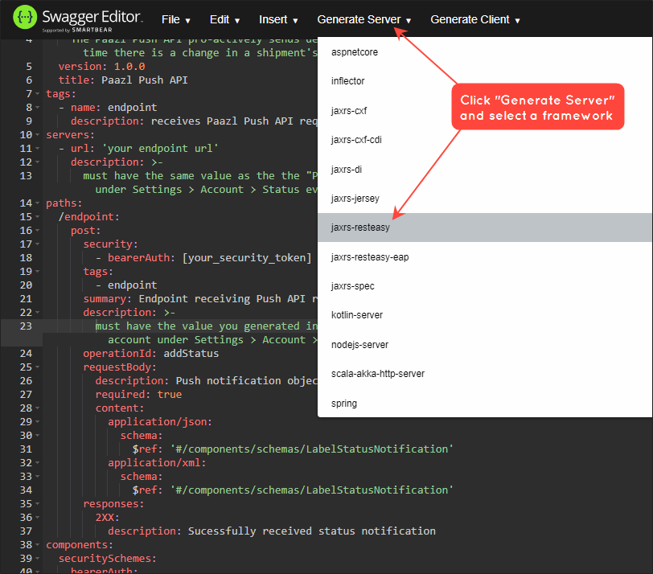653x574 pixels.
Task: Collapse the name entry fold at line 8
Action: [x=38, y=108]
